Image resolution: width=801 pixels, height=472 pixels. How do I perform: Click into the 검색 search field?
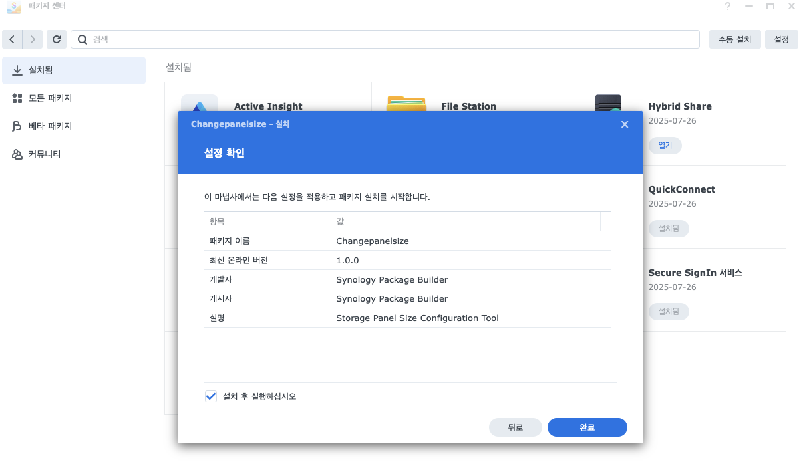[385, 39]
